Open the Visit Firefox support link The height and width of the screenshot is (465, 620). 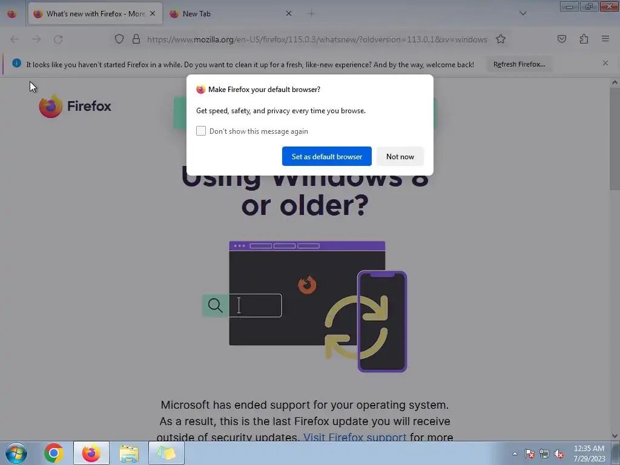pos(355,437)
